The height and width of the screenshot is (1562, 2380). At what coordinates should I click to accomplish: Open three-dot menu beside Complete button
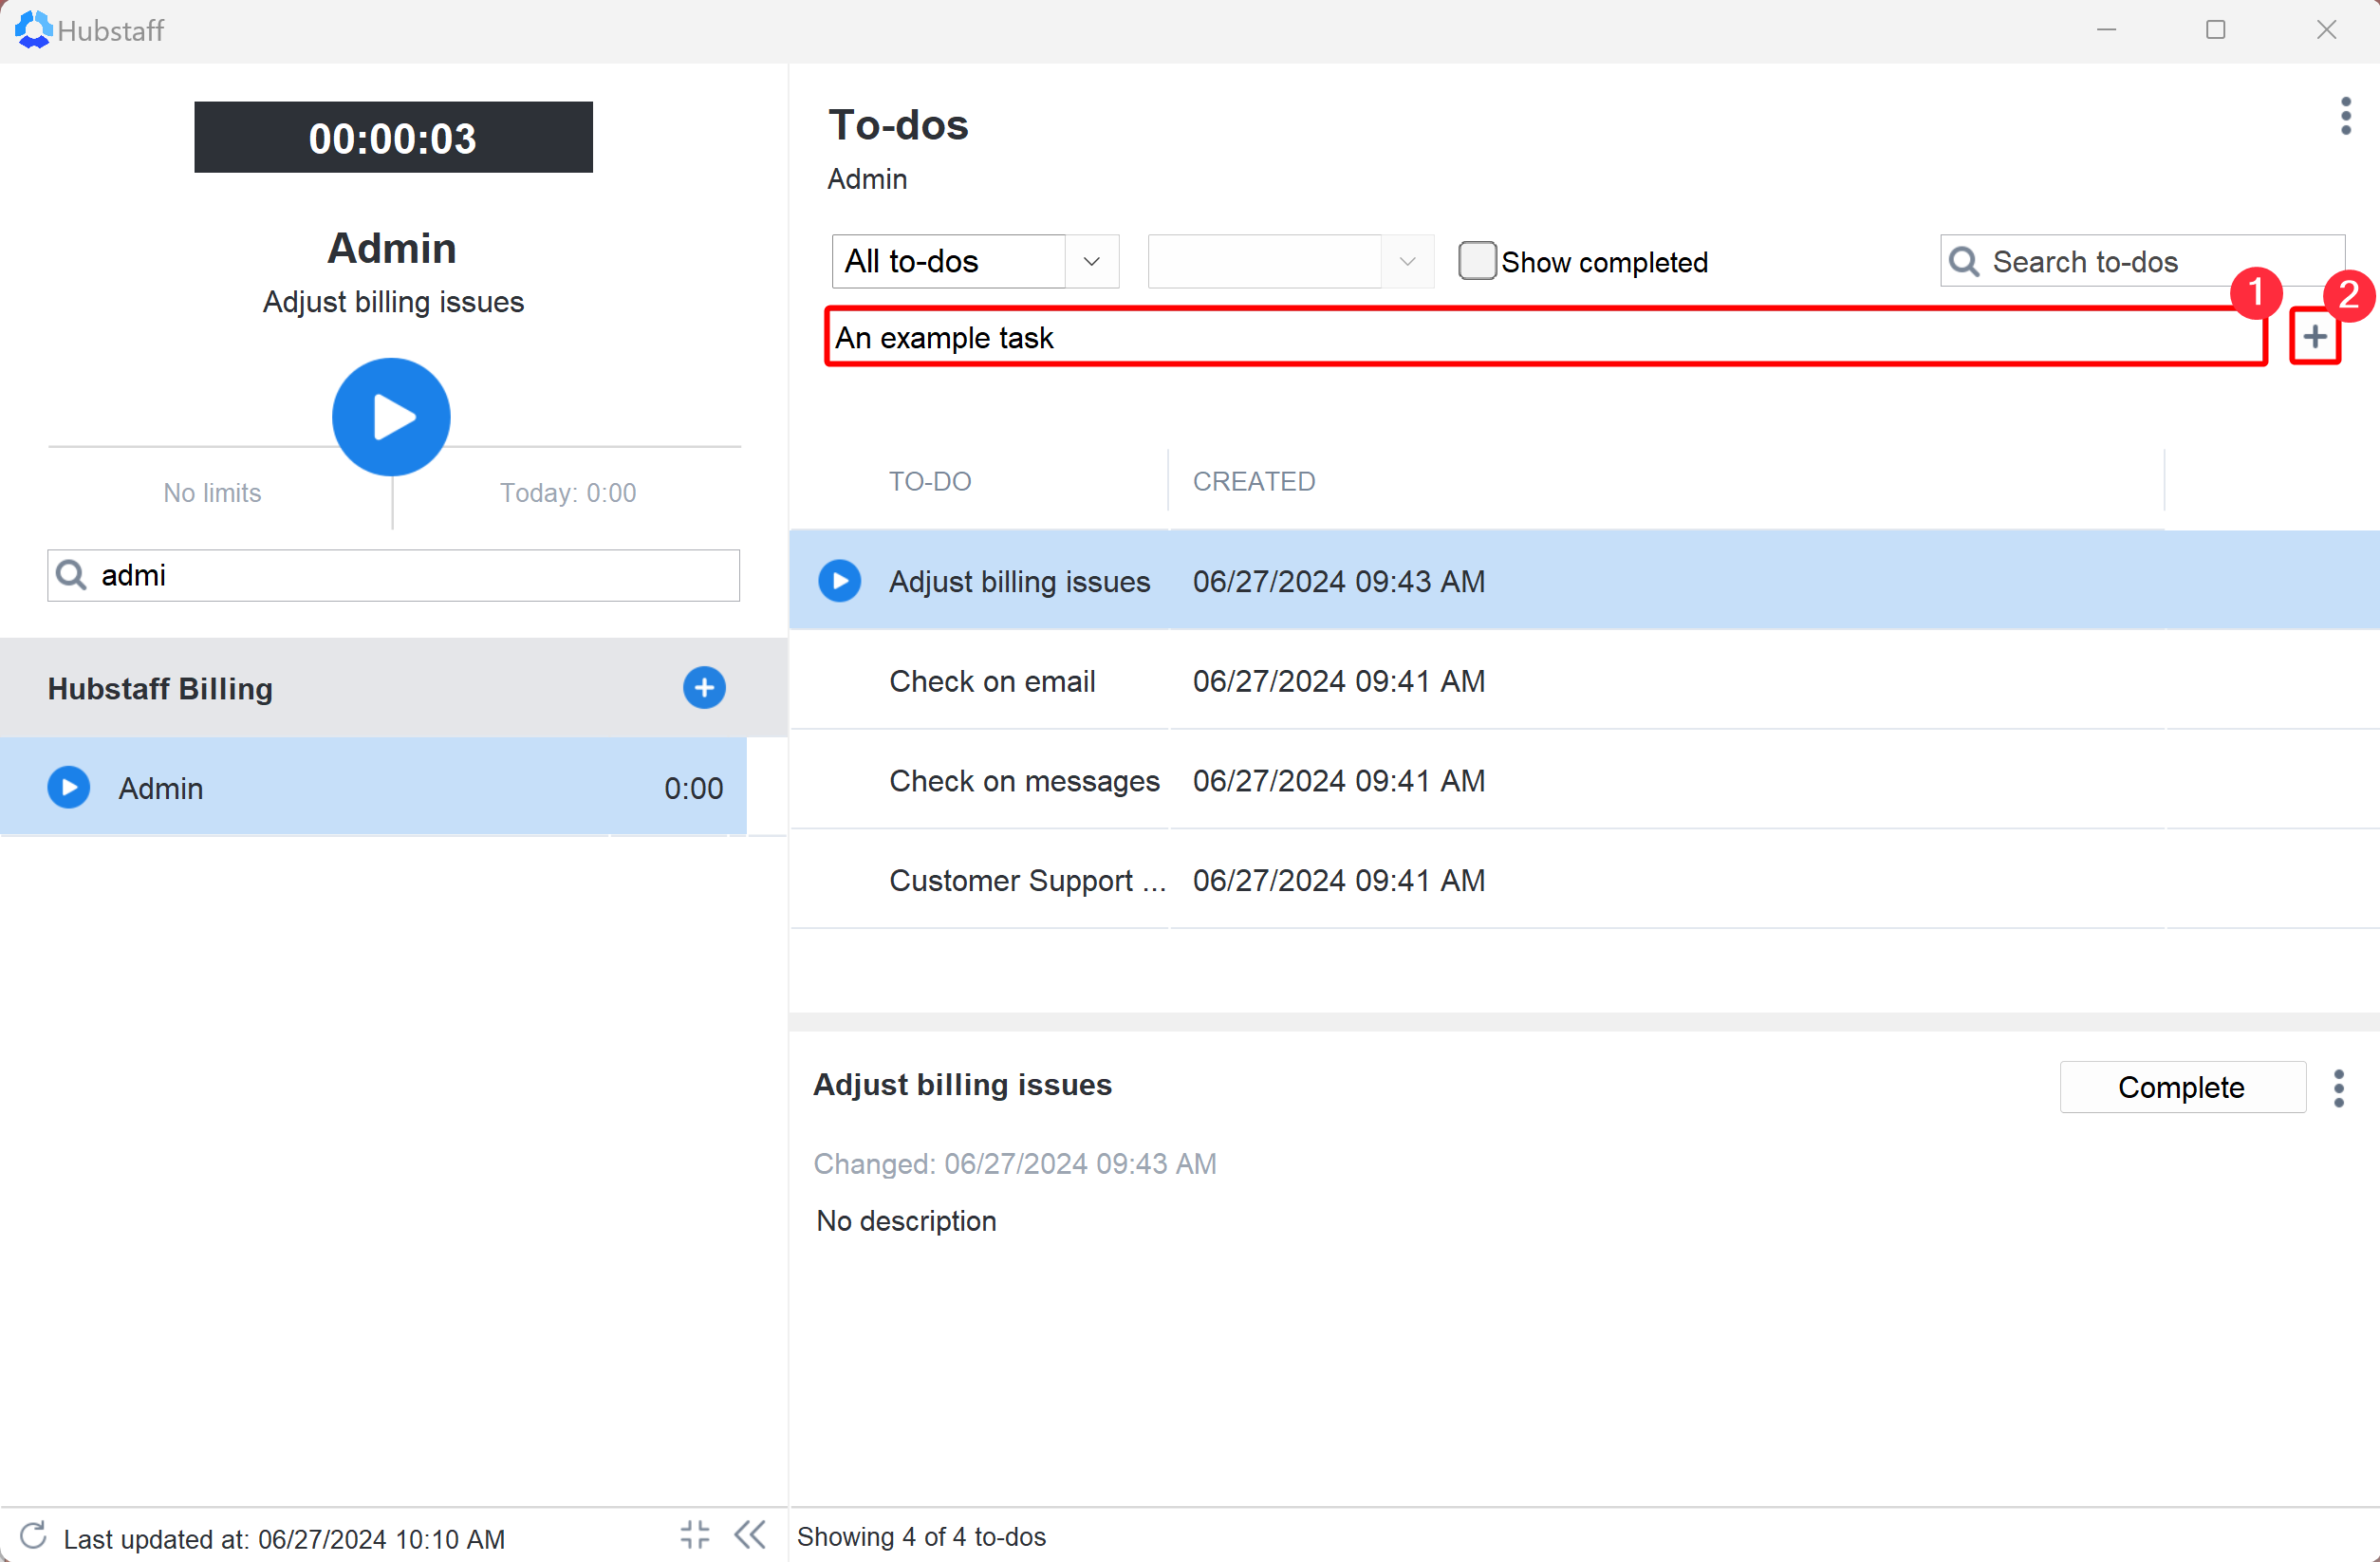click(2339, 1088)
